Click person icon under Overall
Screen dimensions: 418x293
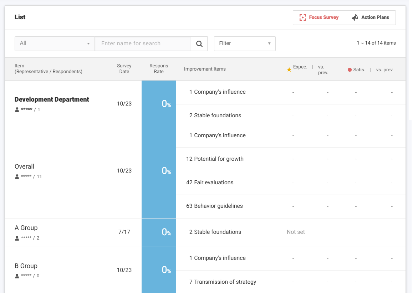pos(17,177)
